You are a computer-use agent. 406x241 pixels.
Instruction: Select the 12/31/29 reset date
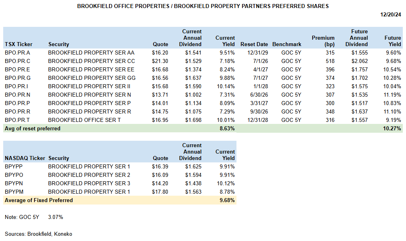tap(258, 53)
